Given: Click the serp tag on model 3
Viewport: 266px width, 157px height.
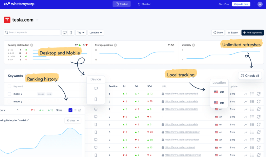Looking at the screenshot, I should [49, 94].
